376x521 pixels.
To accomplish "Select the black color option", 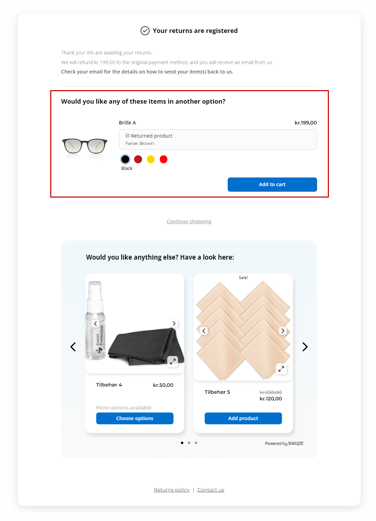I will click(x=125, y=159).
